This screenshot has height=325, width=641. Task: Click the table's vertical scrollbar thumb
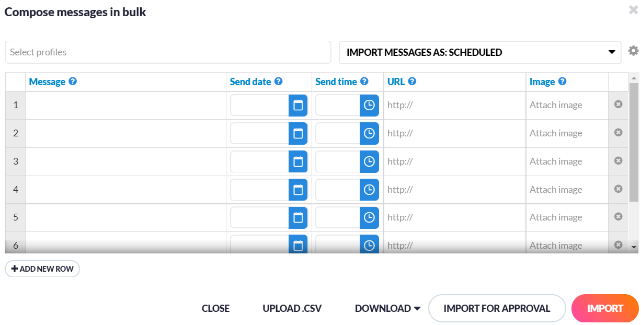(634, 142)
